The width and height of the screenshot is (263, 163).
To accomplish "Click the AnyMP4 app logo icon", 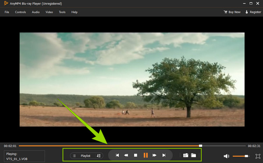I will (x=6, y=3).
